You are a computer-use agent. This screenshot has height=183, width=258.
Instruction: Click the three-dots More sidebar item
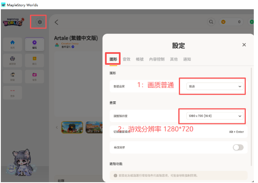point(12,91)
